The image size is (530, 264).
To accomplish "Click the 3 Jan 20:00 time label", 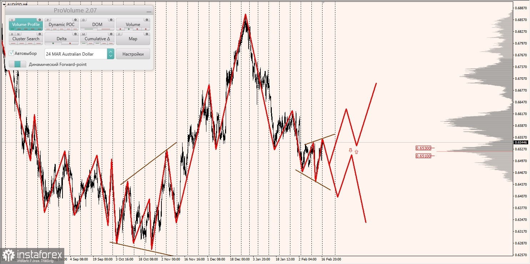I will [x=262, y=259].
